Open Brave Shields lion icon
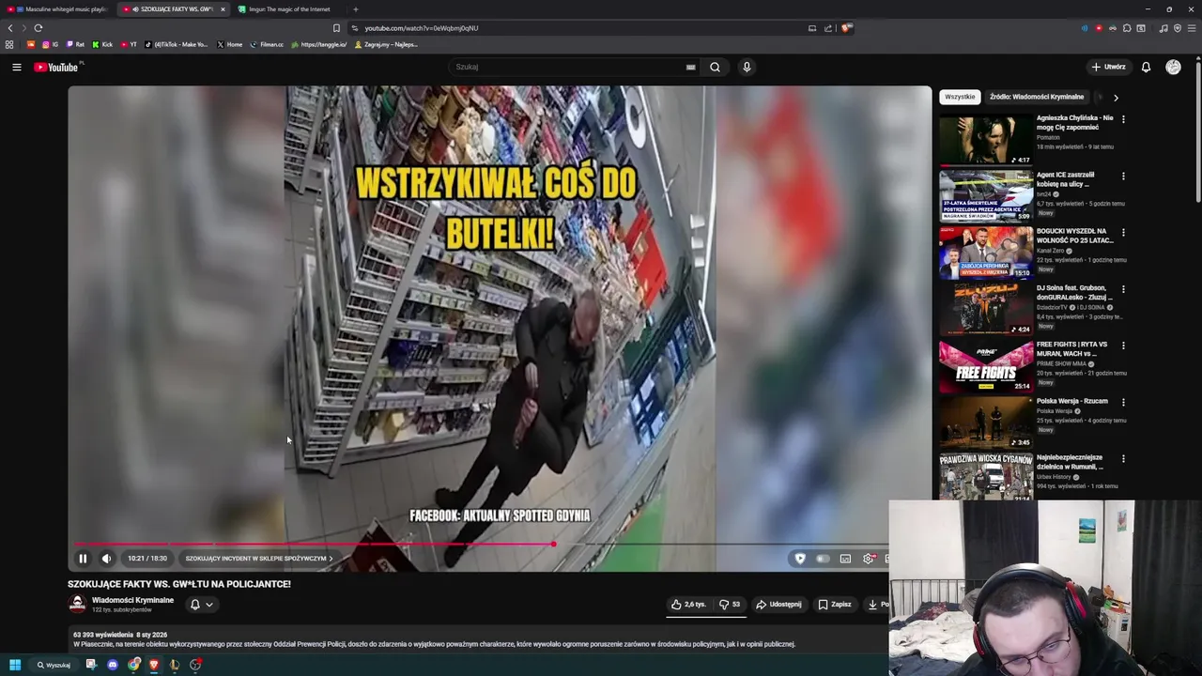 tap(846, 28)
